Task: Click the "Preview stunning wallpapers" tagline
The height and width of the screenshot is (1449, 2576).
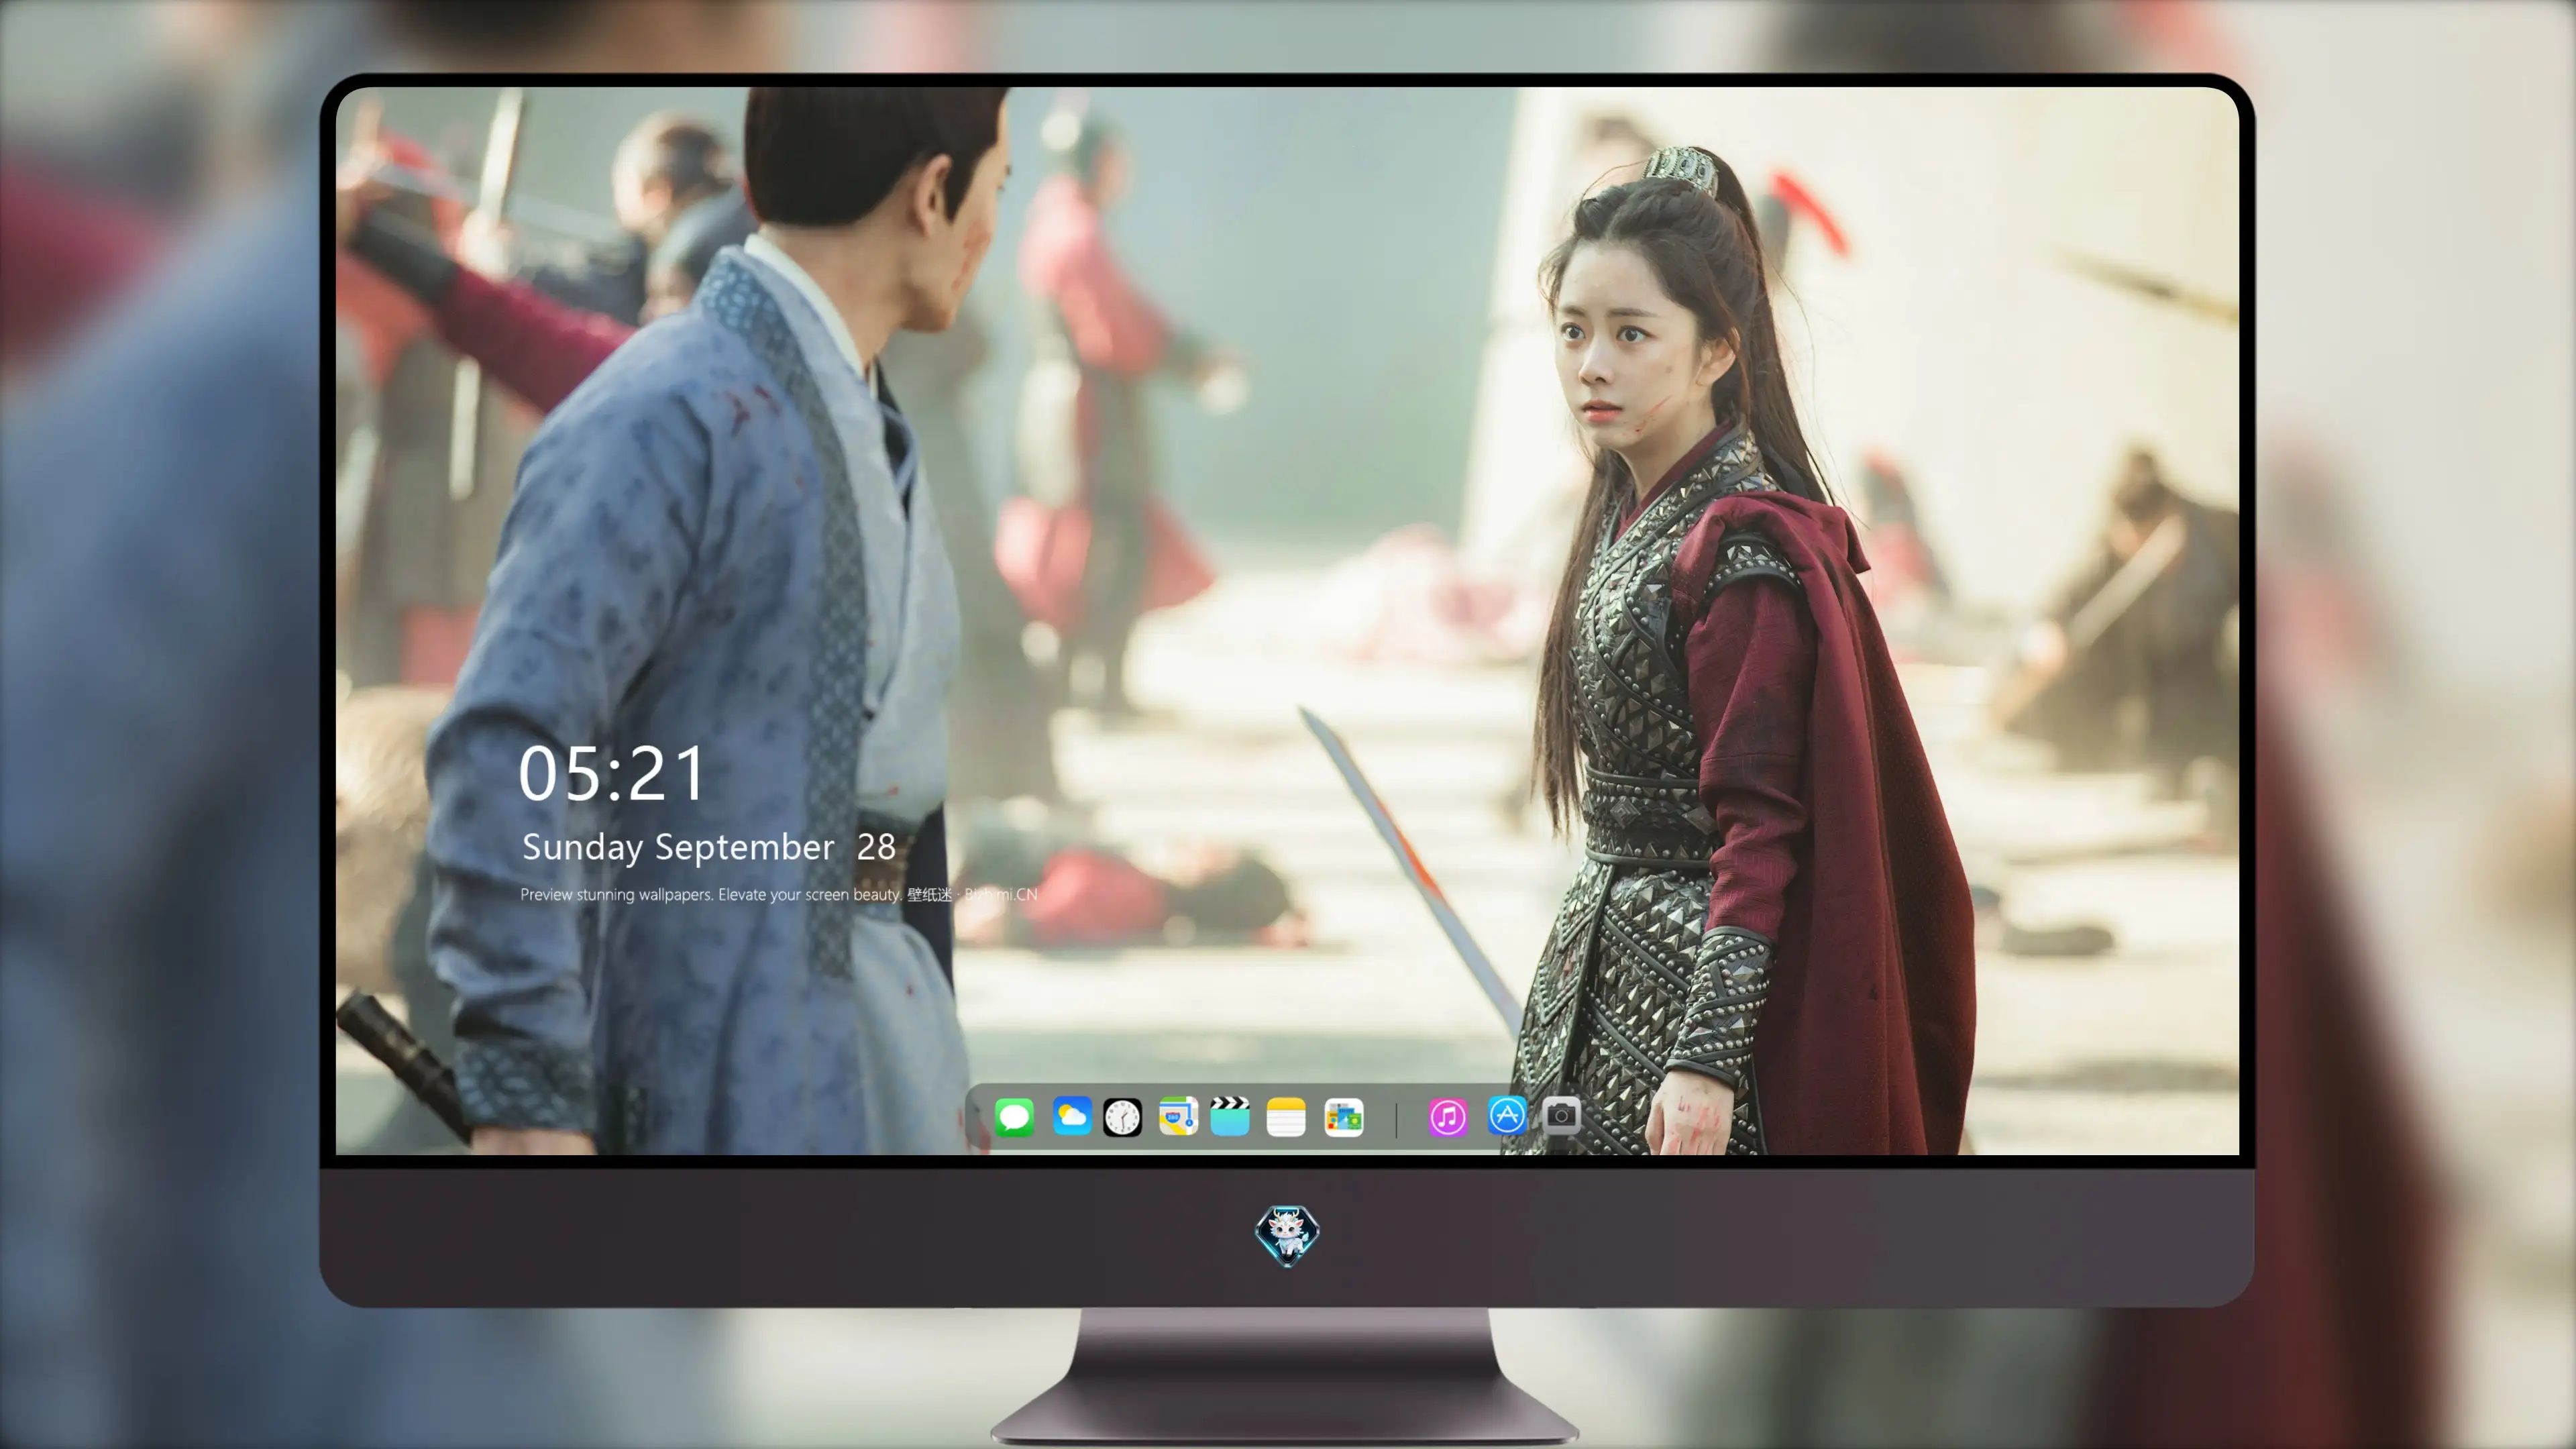Action: (779, 894)
